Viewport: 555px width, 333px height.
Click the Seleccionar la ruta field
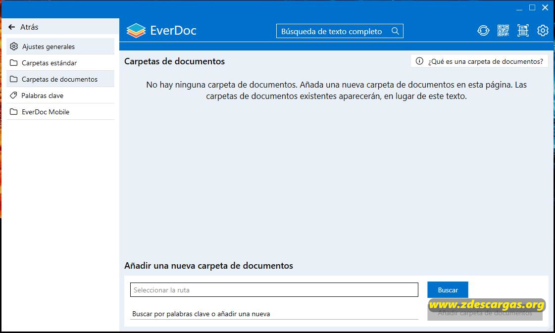(x=274, y=290)
